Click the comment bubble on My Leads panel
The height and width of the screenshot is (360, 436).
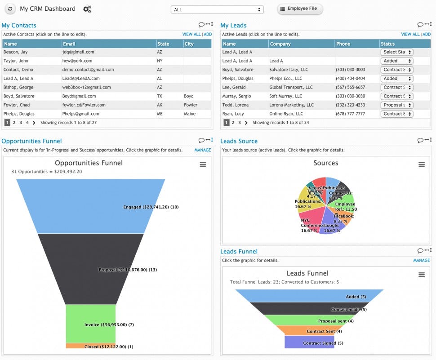pos(421,25)
